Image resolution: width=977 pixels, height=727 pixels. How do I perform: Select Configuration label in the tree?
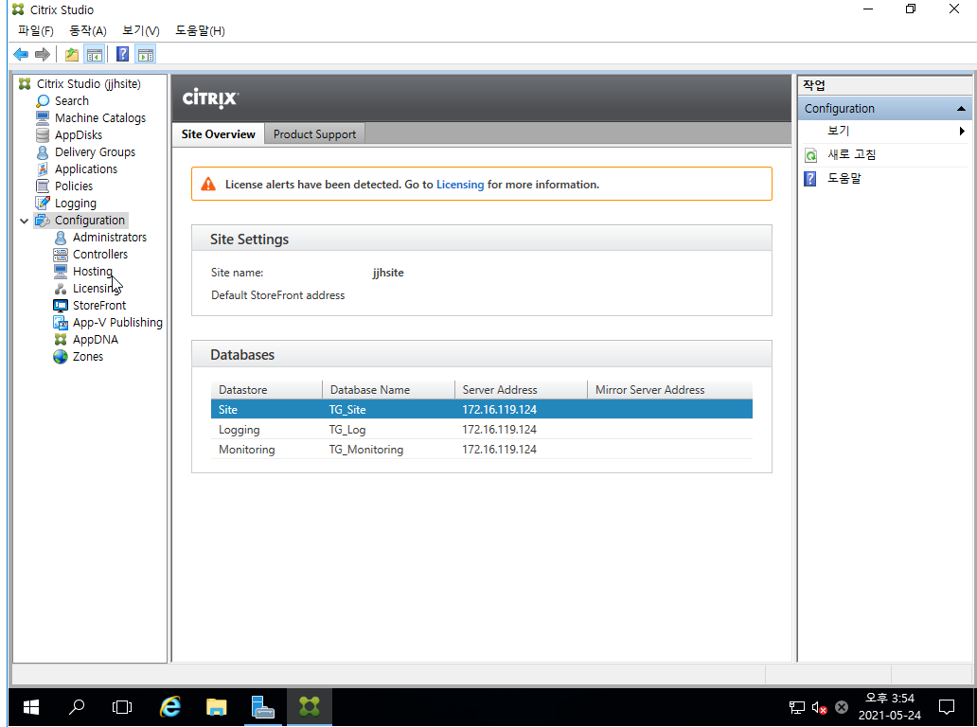(x=90, y=220)
